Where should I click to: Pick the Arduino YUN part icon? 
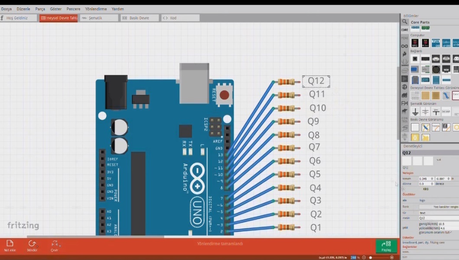[436, 43]
